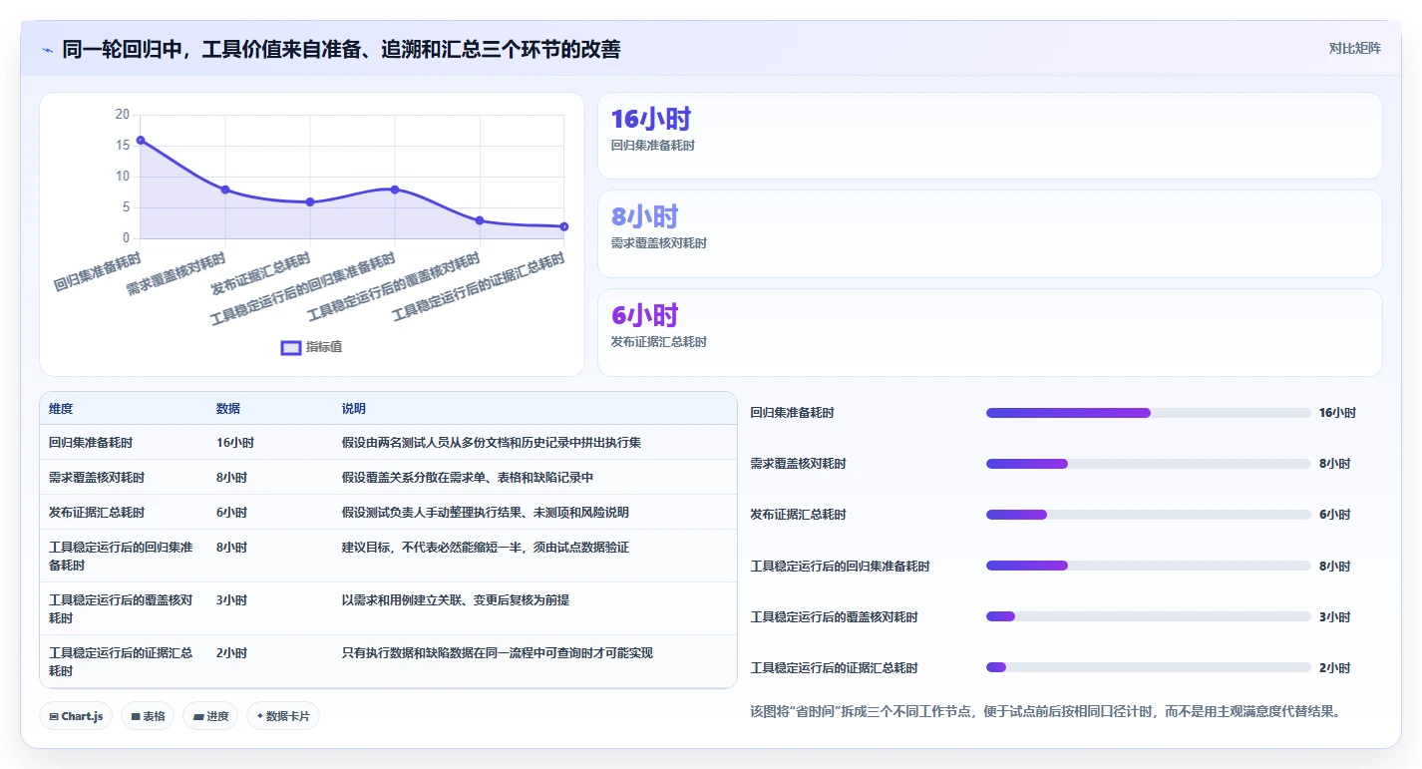Click the 需求覆盖核对耗时 progress bar
This screenshot has width=1422, height=769.
pos(1148,464)
